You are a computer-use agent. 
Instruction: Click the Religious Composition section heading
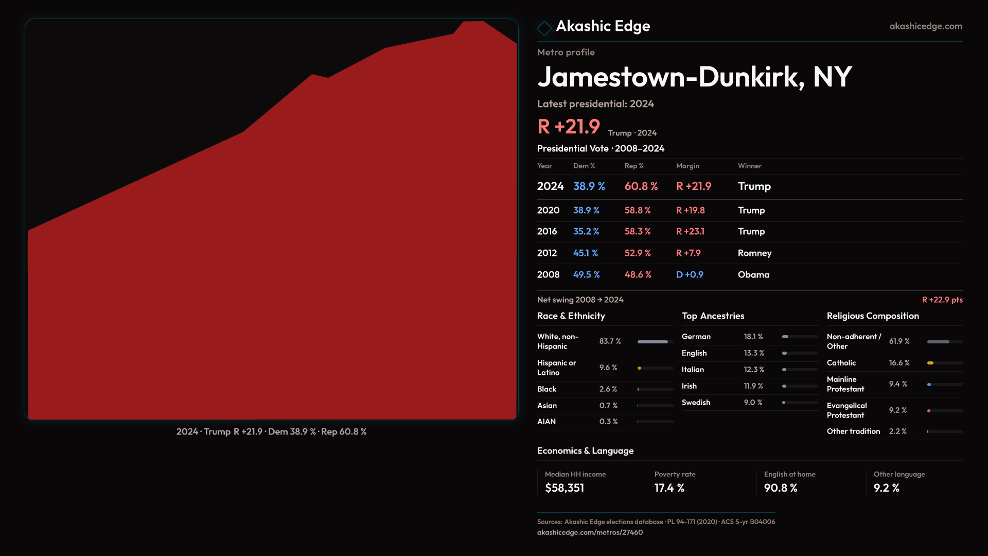(872, 316)
